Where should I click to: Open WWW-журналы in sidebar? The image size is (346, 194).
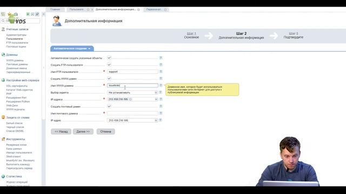[16, 109]
